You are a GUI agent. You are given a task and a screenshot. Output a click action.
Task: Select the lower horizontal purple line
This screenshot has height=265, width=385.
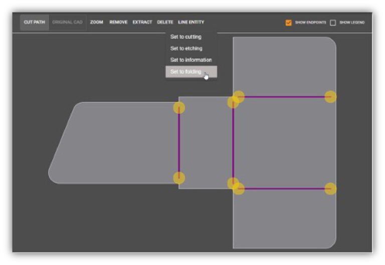tap(283, 189)
